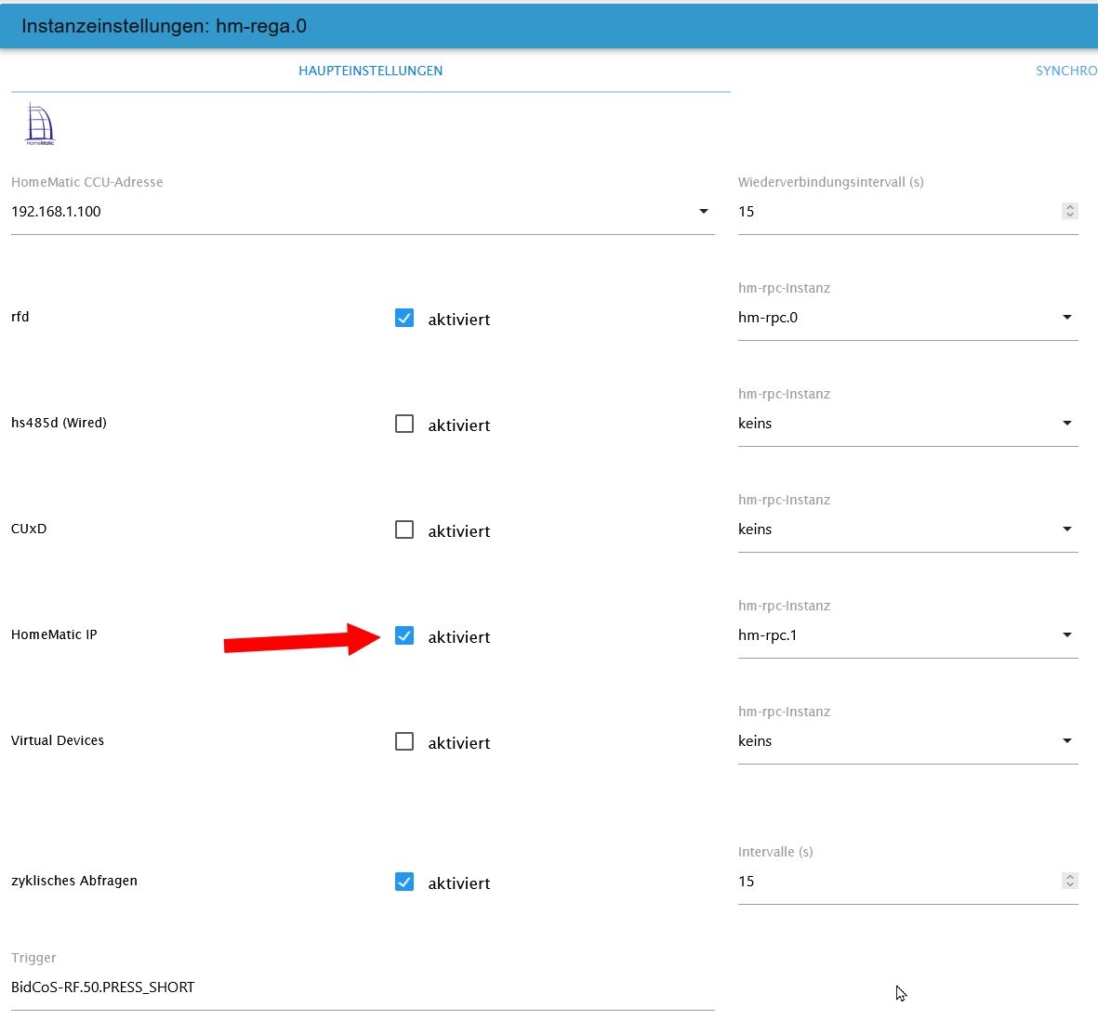Open the Synchro tab on the right

coord(1065,71)
